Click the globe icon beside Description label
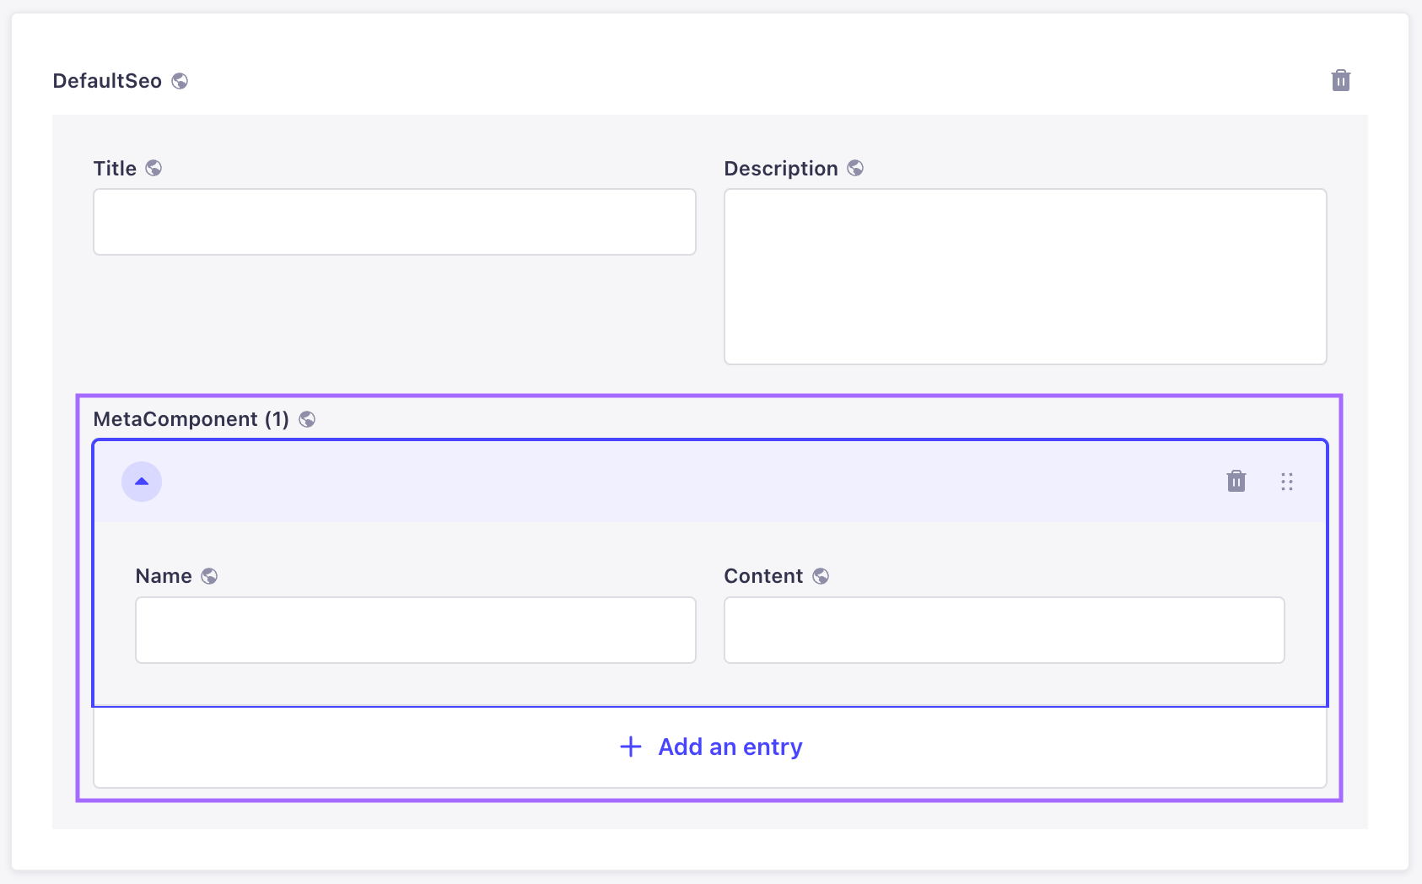Image resolution: width=1422 pixels, height=884 pixels. point(855,168)
